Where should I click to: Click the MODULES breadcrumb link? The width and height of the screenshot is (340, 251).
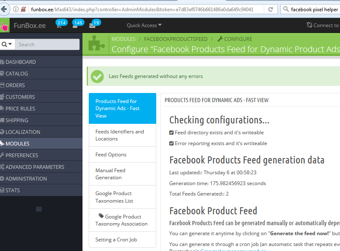click(x=124, y=39)
